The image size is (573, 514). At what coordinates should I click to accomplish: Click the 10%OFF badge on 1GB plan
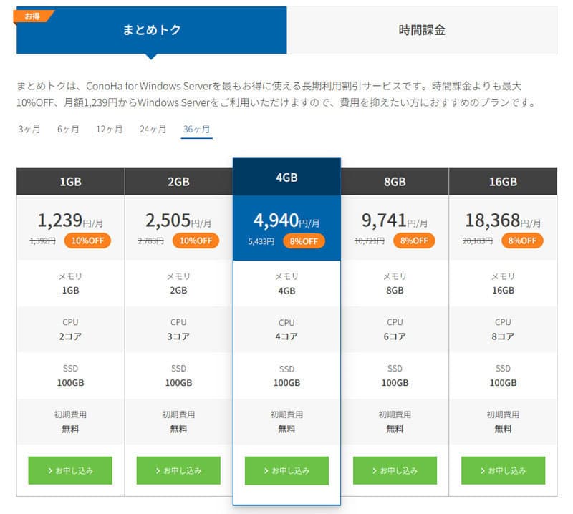[x=87, y=241]
